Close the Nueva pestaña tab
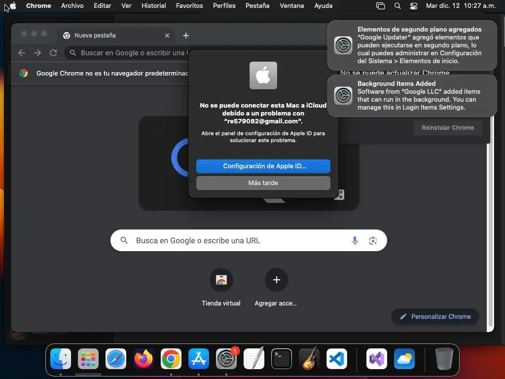 coord(167,36)
